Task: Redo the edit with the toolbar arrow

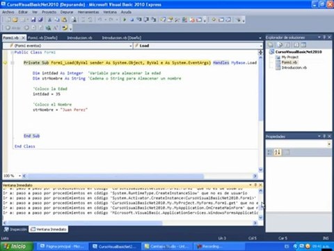Action: click(111, 20)
